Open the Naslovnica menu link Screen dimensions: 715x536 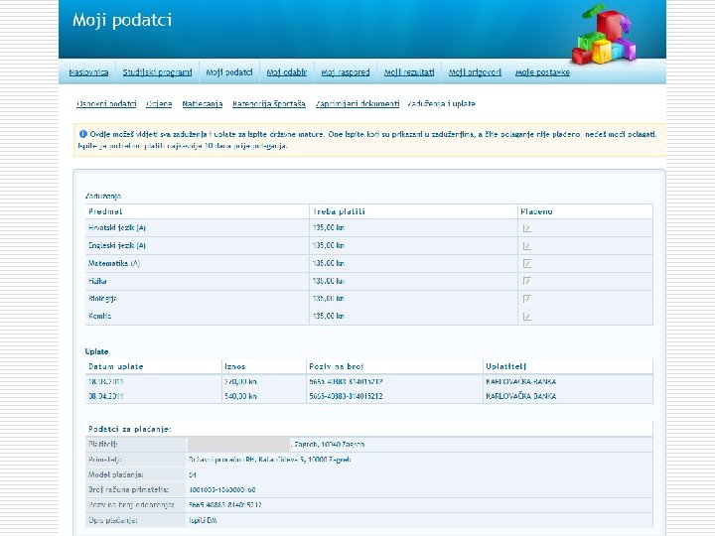coord(88,72)
